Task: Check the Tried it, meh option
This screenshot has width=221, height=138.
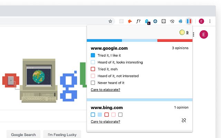Action: [93, 69]
